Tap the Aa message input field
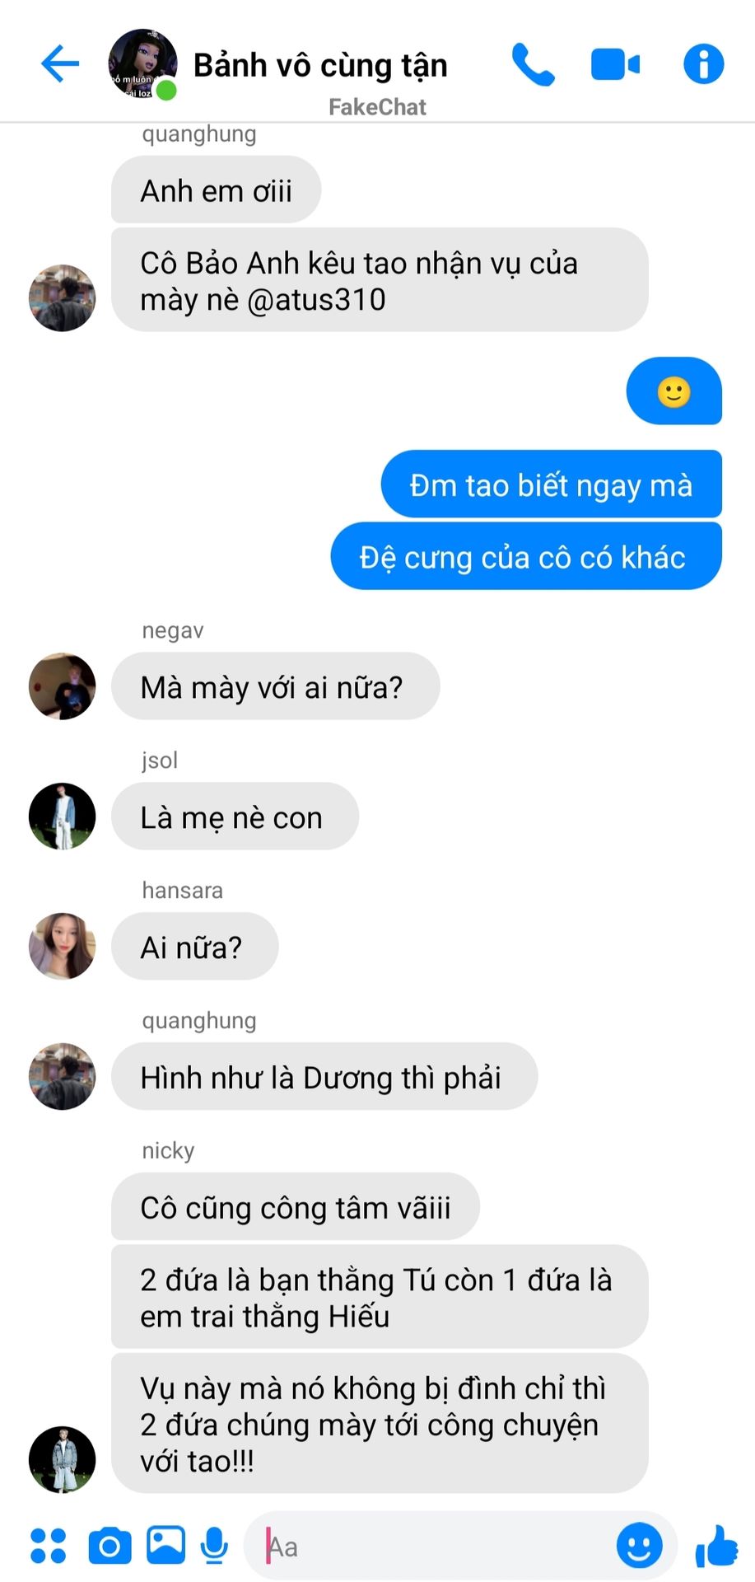 pyautogui.click(x=428, y=1546)
